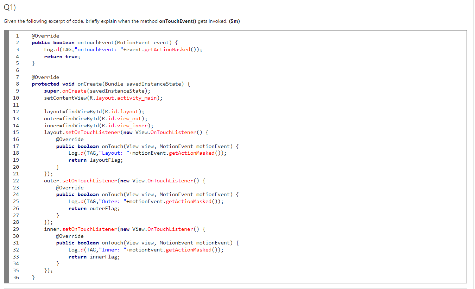Click the setContentView line
The image size is (475, 289).
point(103,98)
